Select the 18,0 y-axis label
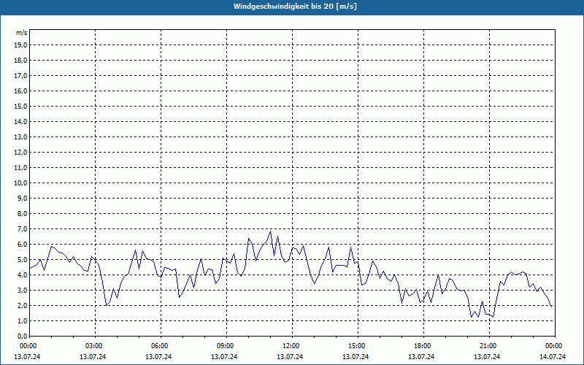The height and width of the screenshot is (365, 584). tap(20, 61)
